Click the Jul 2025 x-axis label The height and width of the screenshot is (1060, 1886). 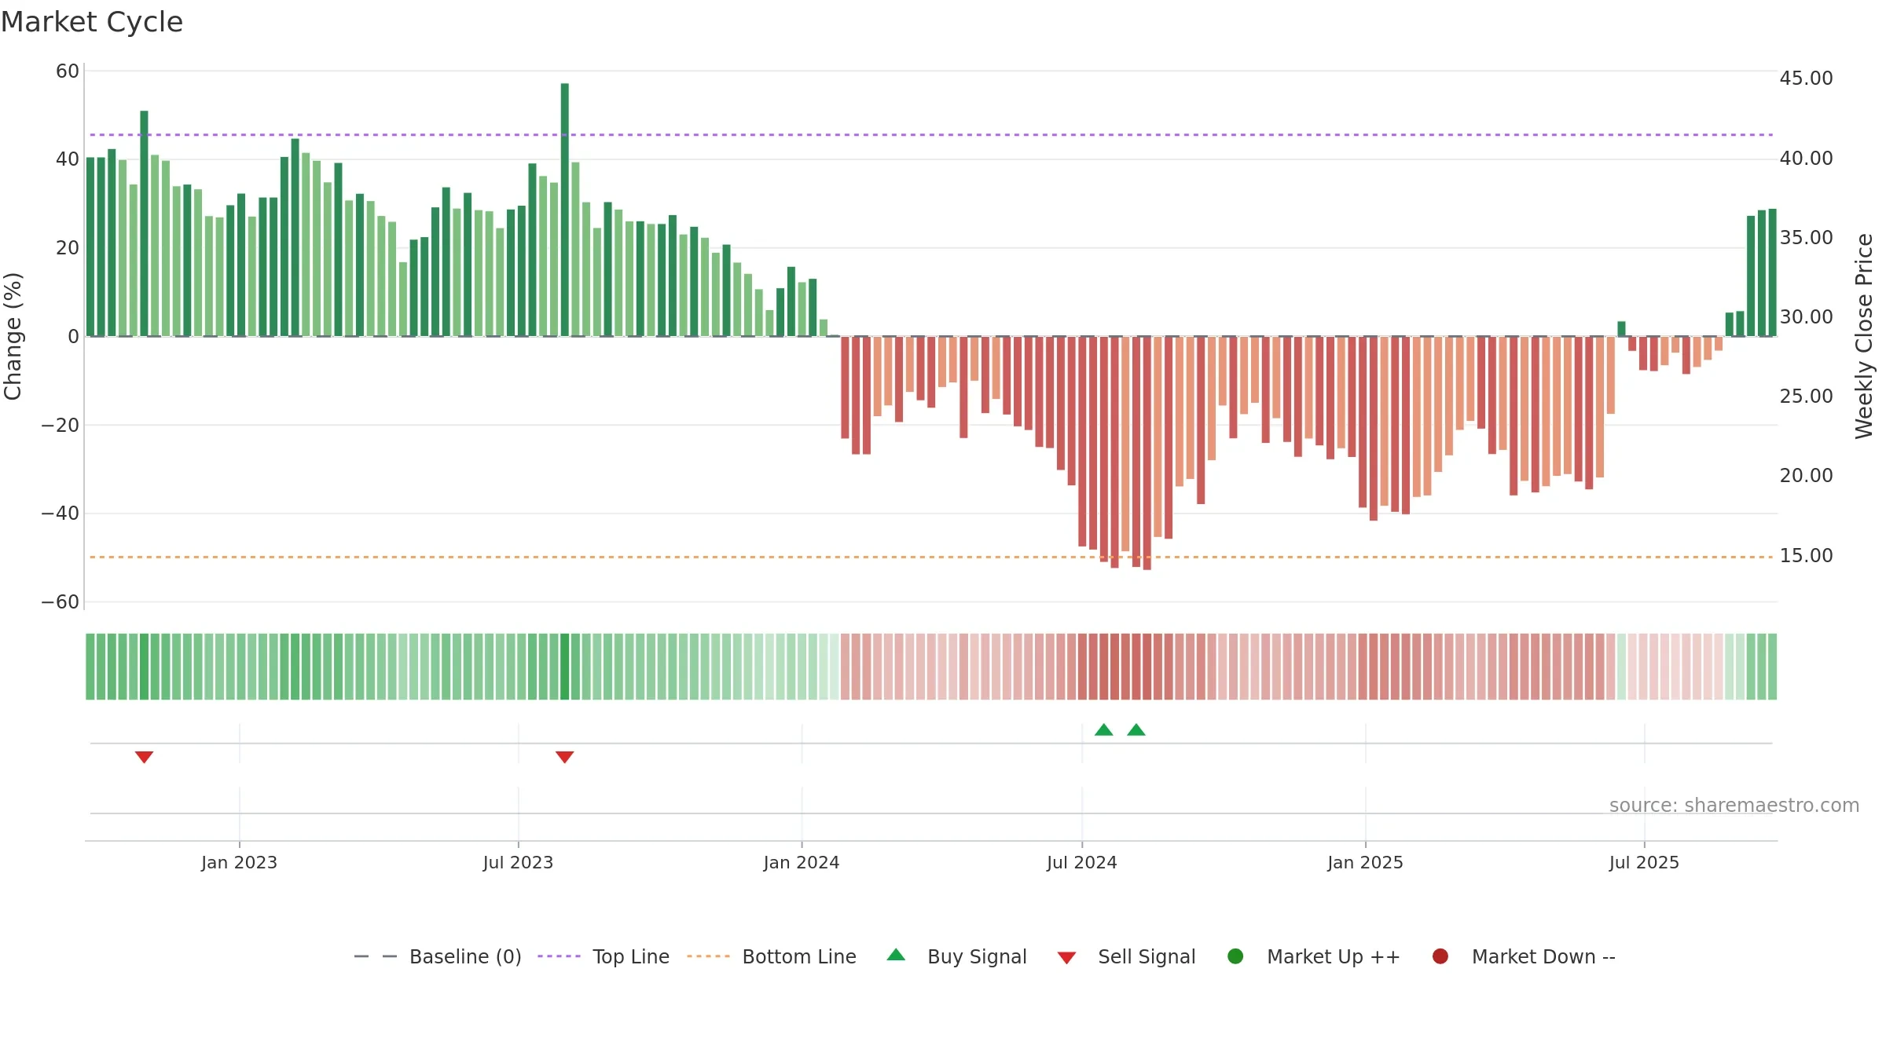pyautogui.click(x=1644, y=863)
